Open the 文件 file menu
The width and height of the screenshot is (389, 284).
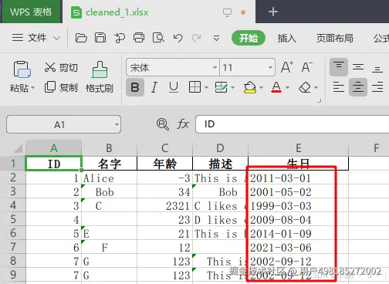click(x=36, y=38)
